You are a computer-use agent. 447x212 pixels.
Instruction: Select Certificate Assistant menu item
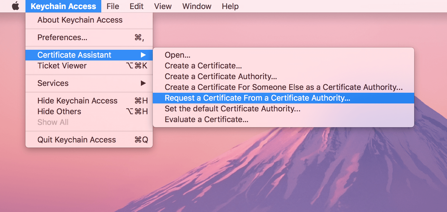pos(89,55)
